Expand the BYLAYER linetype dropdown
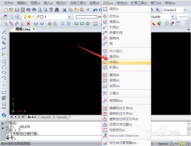 point(173,17)
